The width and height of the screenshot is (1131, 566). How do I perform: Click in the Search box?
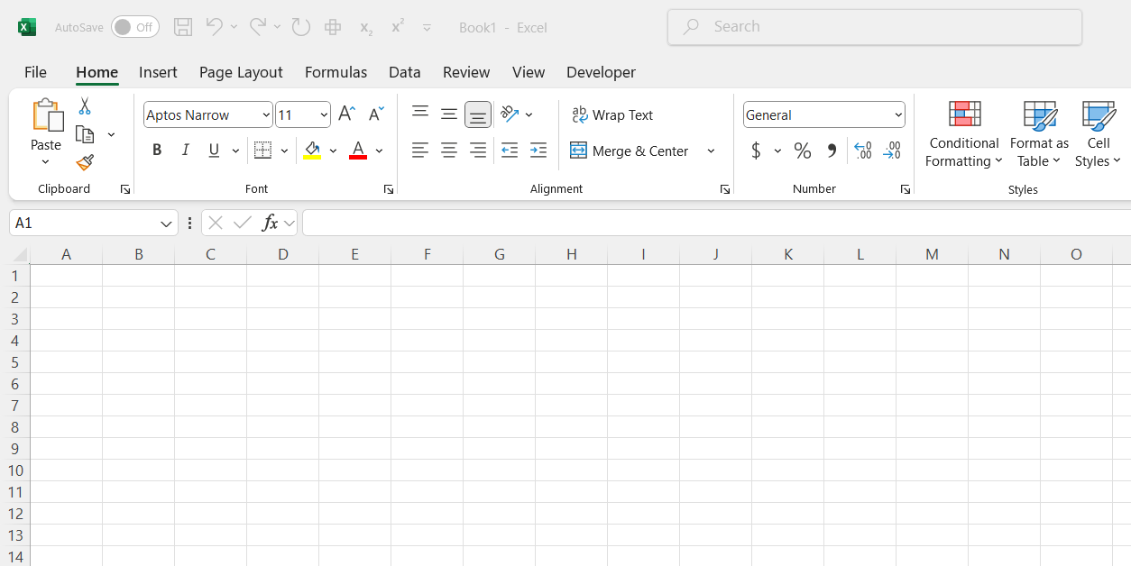pyautogui.click(x=875, y=27)
